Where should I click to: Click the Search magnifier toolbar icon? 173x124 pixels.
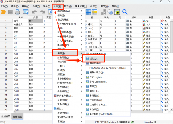[x=125, y=12]
